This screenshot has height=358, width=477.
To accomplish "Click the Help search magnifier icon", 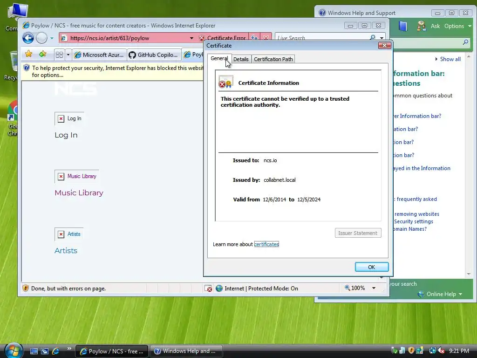I will [465, 42].
